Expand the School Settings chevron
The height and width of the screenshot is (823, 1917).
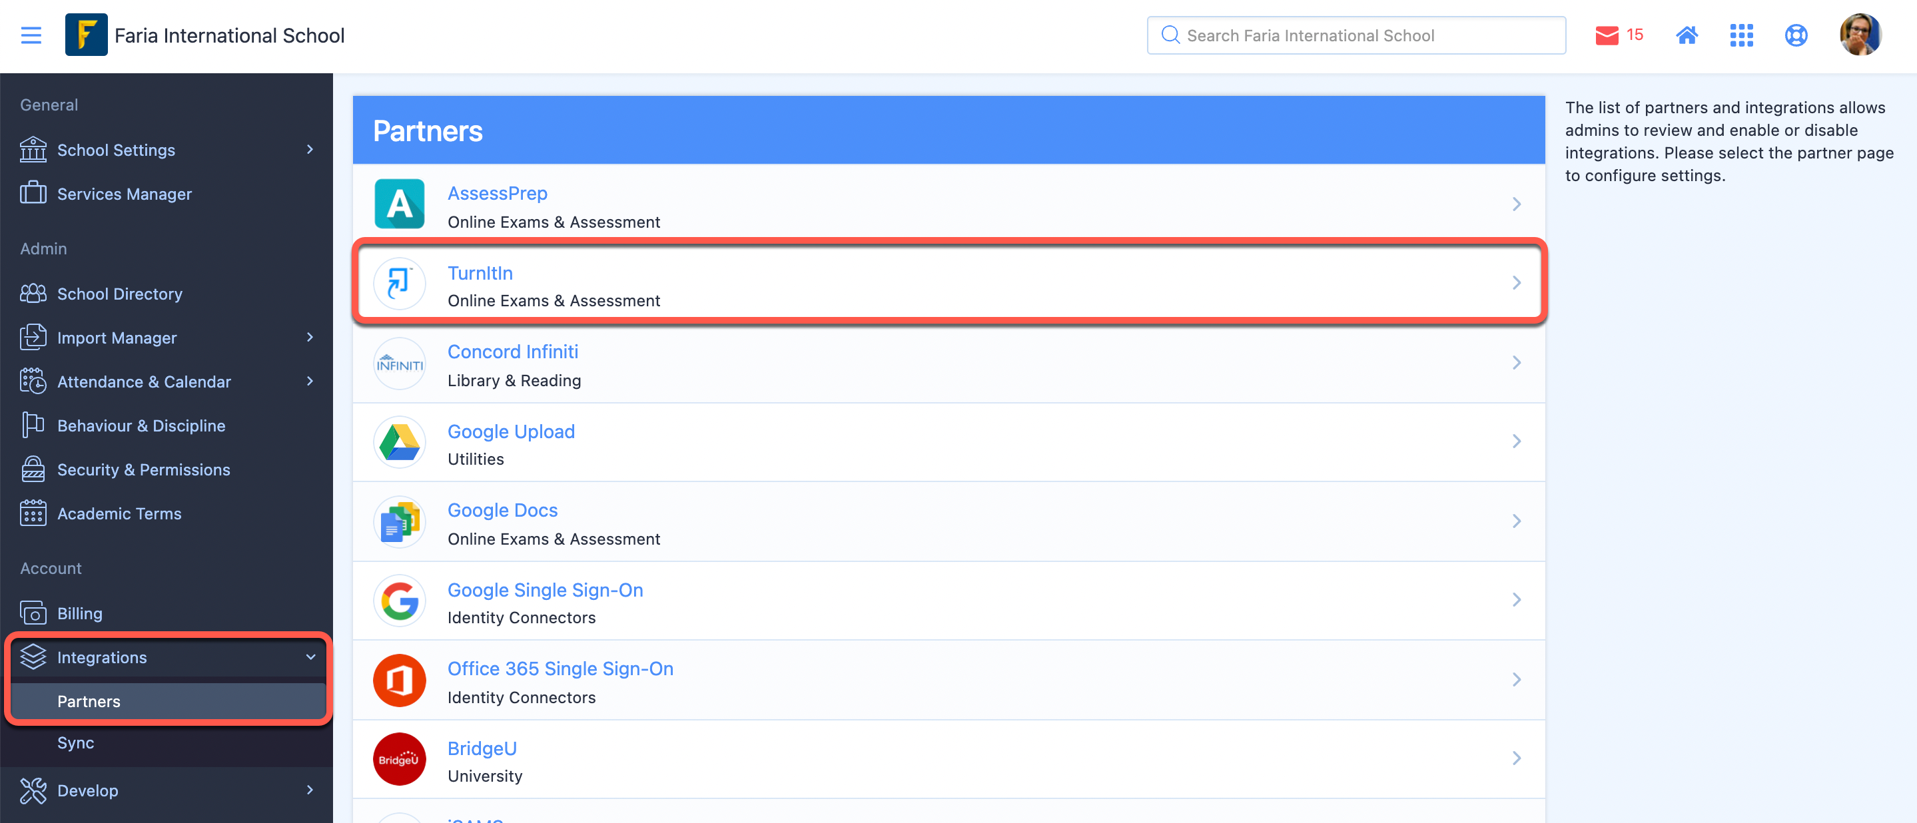310,150
